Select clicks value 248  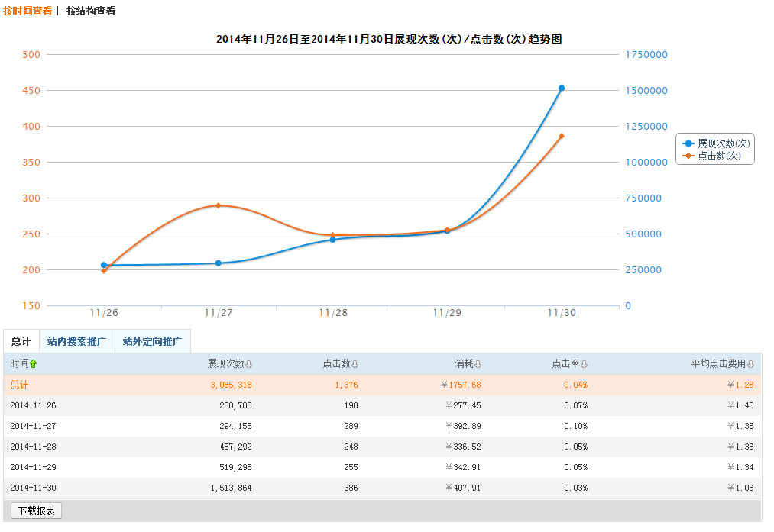351,447
